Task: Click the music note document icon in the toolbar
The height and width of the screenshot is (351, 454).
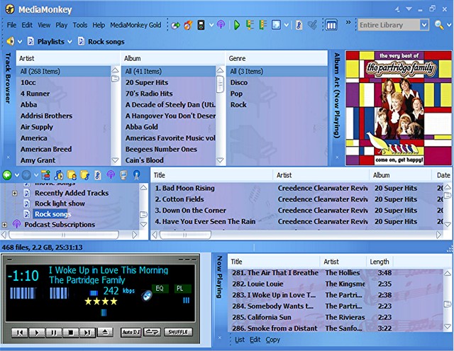Action: tap(299, 26)
